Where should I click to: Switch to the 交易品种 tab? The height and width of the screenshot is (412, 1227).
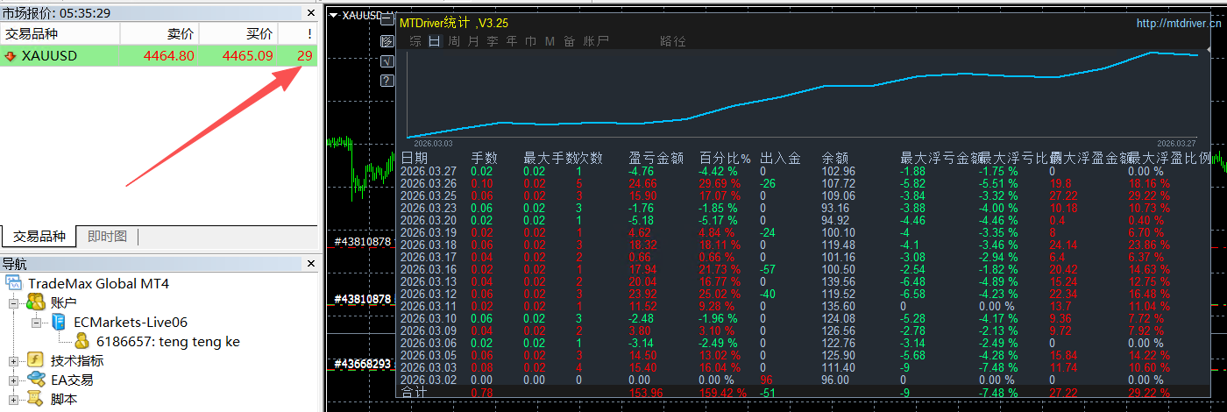click(39, 237)
